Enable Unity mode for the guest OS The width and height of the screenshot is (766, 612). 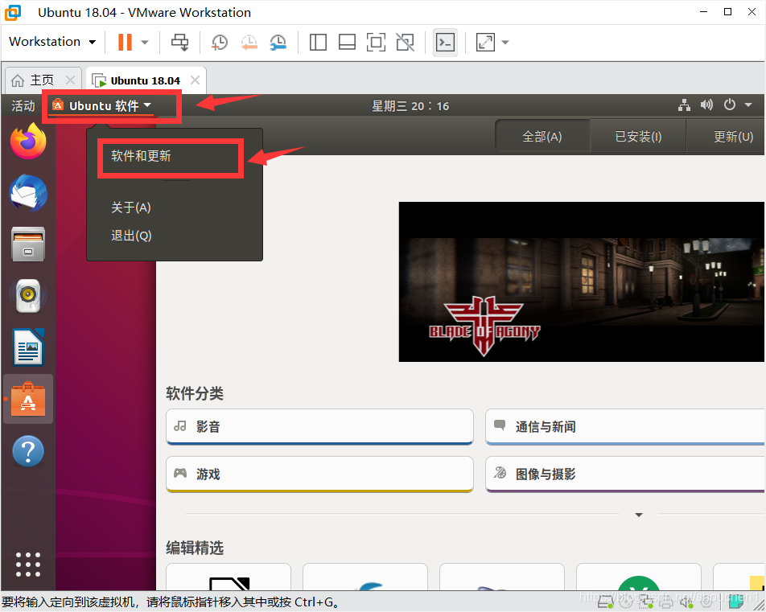(405, 42)
